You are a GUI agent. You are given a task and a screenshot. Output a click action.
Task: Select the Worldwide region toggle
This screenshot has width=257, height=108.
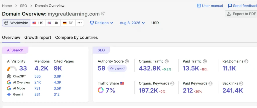pos(16,23)
